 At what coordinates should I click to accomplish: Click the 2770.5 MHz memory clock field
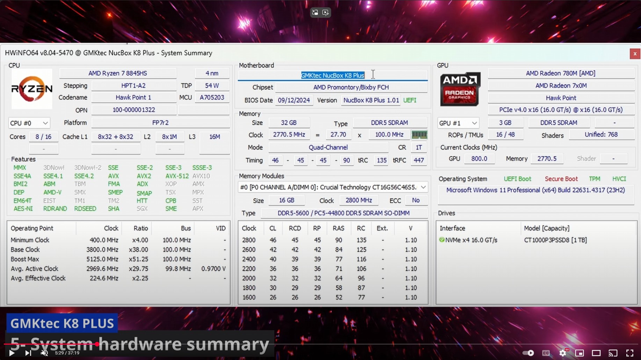click(x=289, y=135)
